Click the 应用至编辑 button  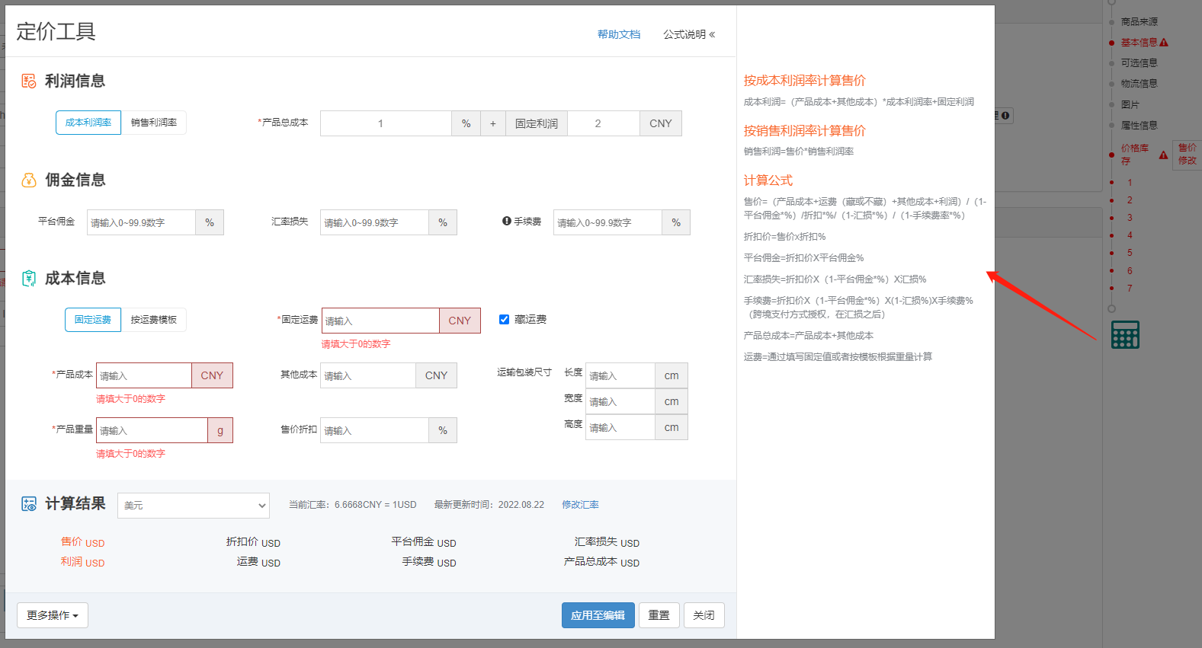598,615
